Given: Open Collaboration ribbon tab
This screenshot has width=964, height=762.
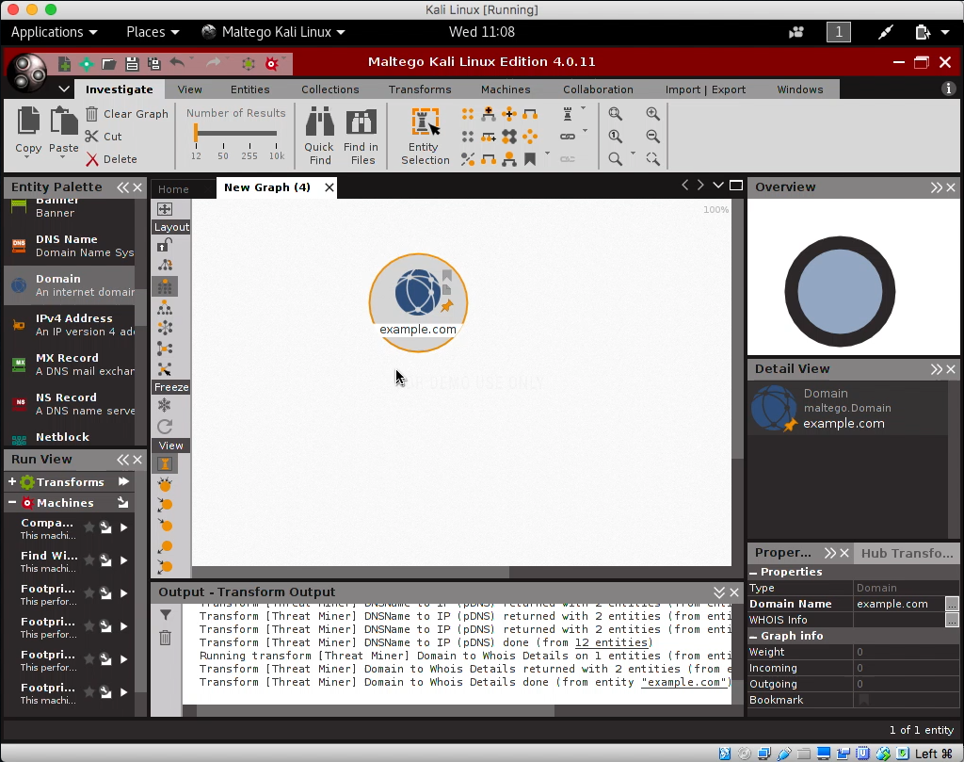Looking at the screenshot, I should tap(598, 89).
